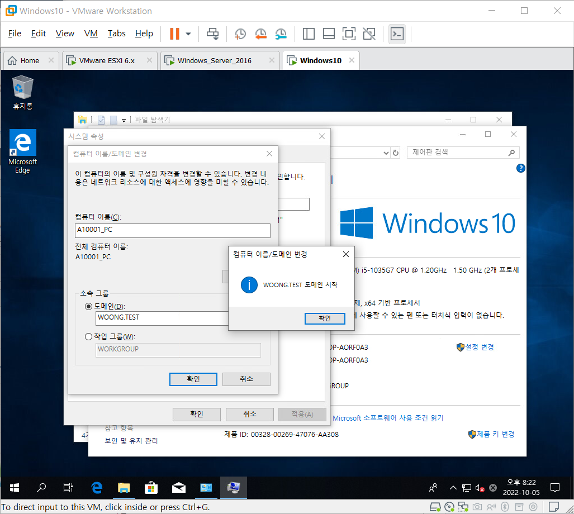Read Microsoft software license terms link
The width and height of the screenshot is (574, 514).
click(388, 418)
